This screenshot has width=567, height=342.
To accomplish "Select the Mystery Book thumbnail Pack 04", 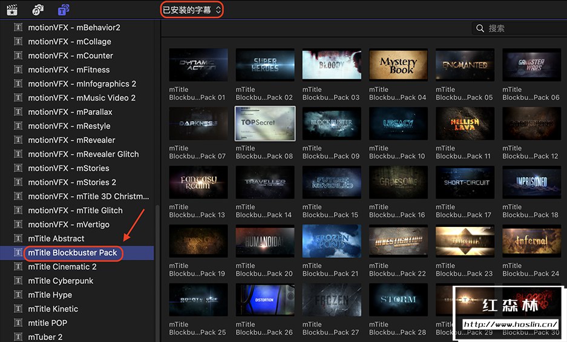I will (398, 65).
